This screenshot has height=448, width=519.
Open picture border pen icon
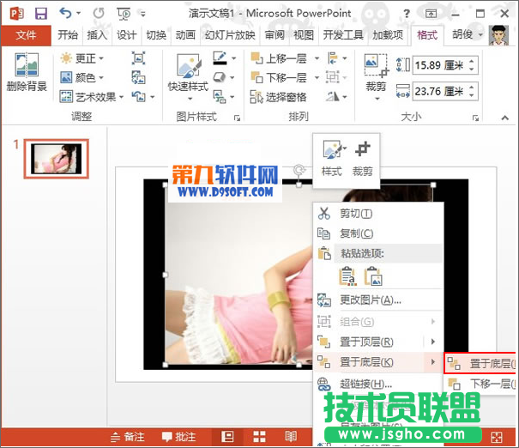click(x=220, y=58)
